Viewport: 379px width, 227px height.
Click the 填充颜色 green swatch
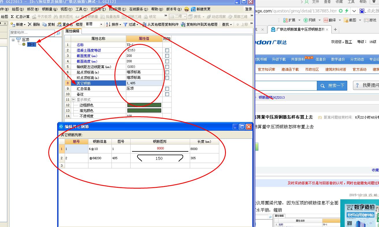tap(144, 110)
